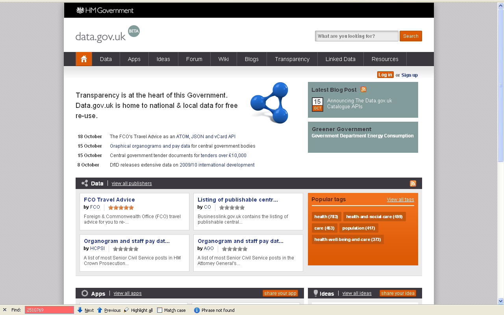The height and width of the screenshot is (315, 504).
Task: Open the Blogs menu tab
Action: point(252,59)
